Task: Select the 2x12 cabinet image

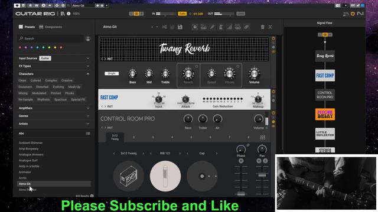Action: [129, 176]
